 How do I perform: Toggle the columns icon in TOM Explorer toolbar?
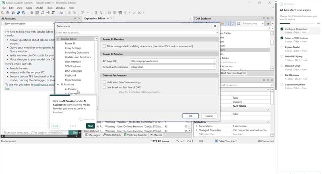[238, 24]
